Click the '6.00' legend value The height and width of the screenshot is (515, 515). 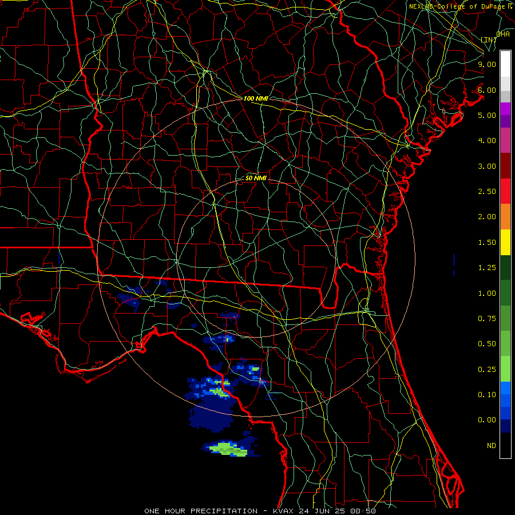[487, 90]
